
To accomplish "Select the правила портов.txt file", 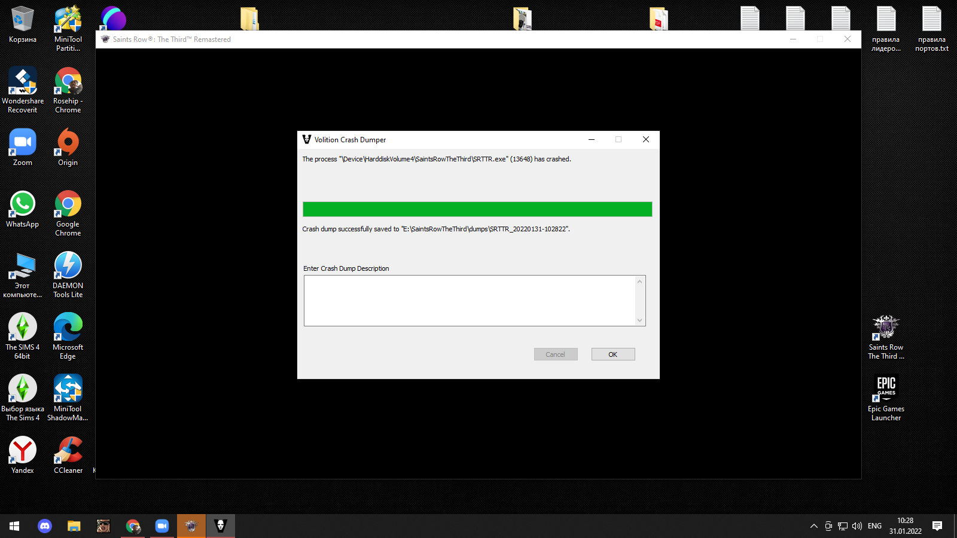I will 932,29.
